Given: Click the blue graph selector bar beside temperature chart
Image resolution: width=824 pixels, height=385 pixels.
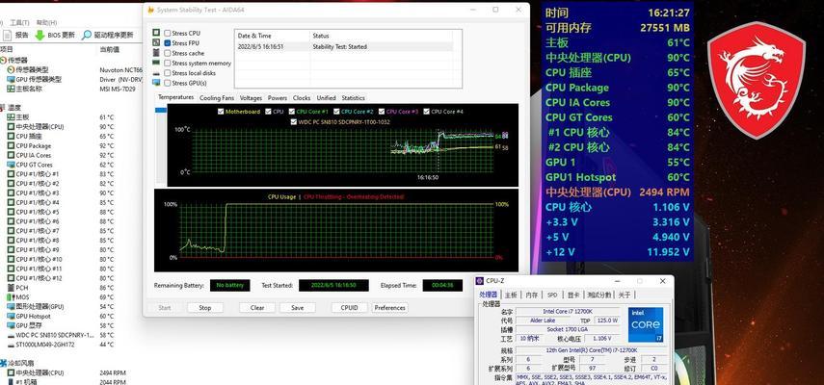Looking at the screenshot, I should click(x=161, y=110).
